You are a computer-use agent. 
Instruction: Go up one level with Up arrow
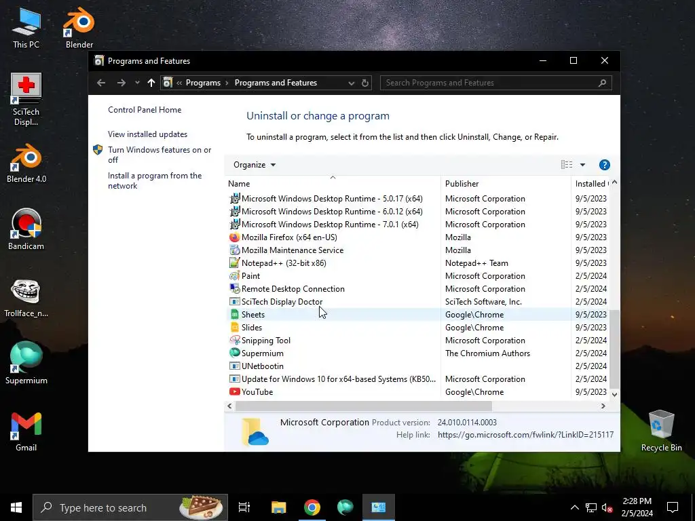[151, 83]
